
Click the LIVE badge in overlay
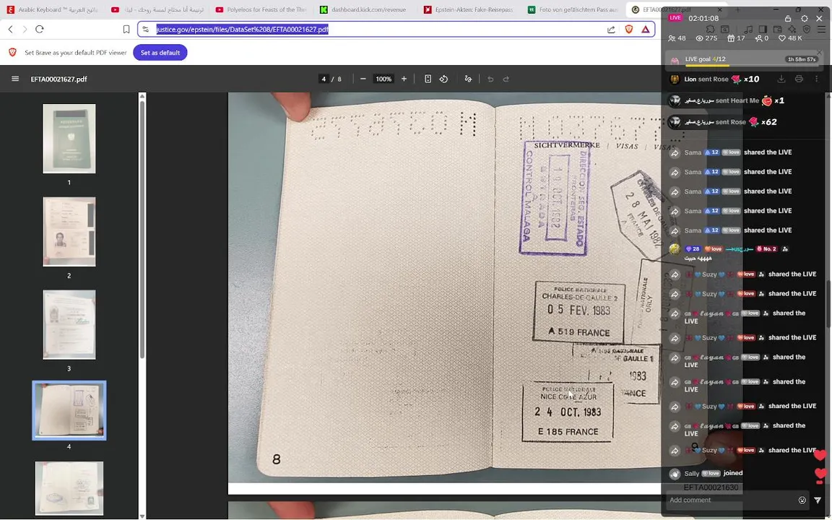click(x=675, y=17)
